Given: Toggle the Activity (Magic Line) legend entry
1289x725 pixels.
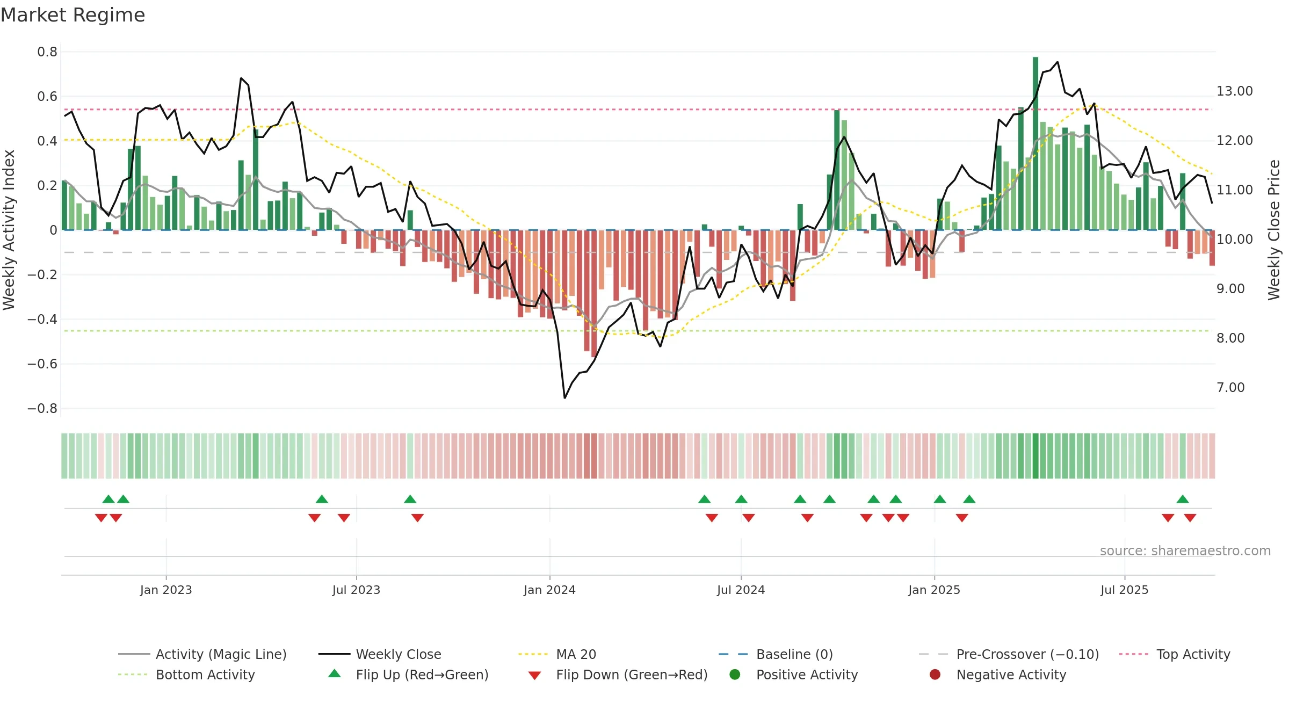Looking at the screenshot, I should point(202,654).
